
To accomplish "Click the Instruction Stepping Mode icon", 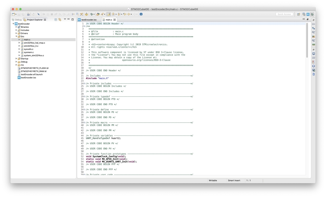I will click(73, 14).
